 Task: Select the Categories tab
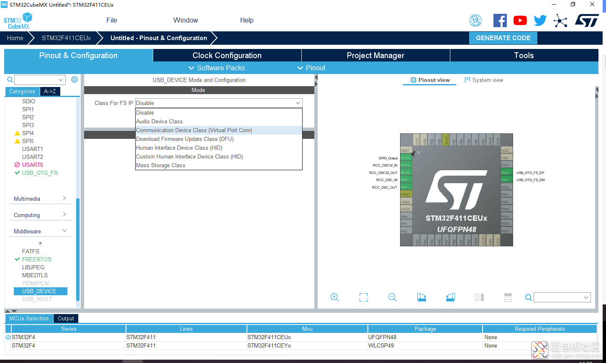tap(22, 92)
